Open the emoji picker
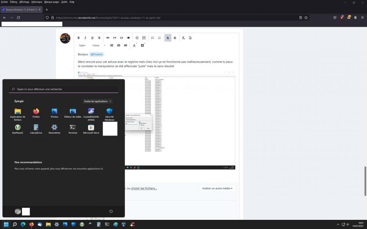Screen dimensions: 367x229 click(x=137, y=38)
